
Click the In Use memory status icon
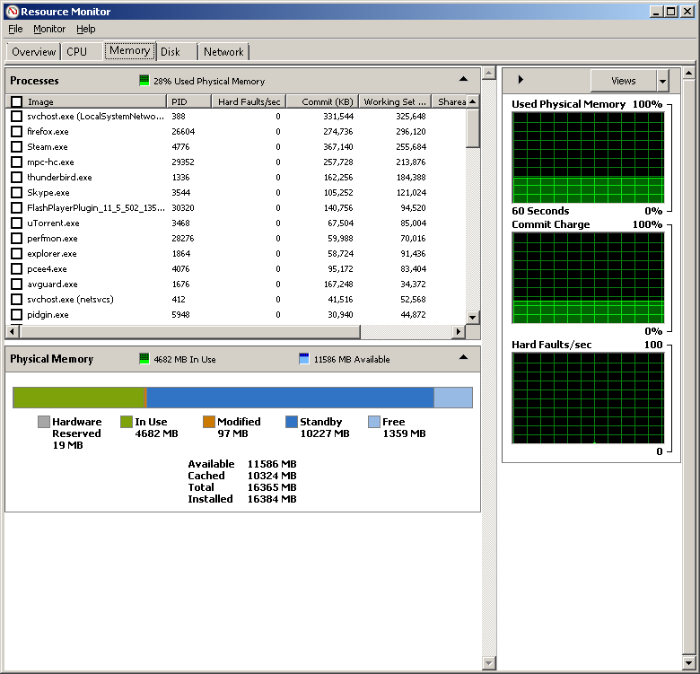pyautogui.click(x=144, y=359)
